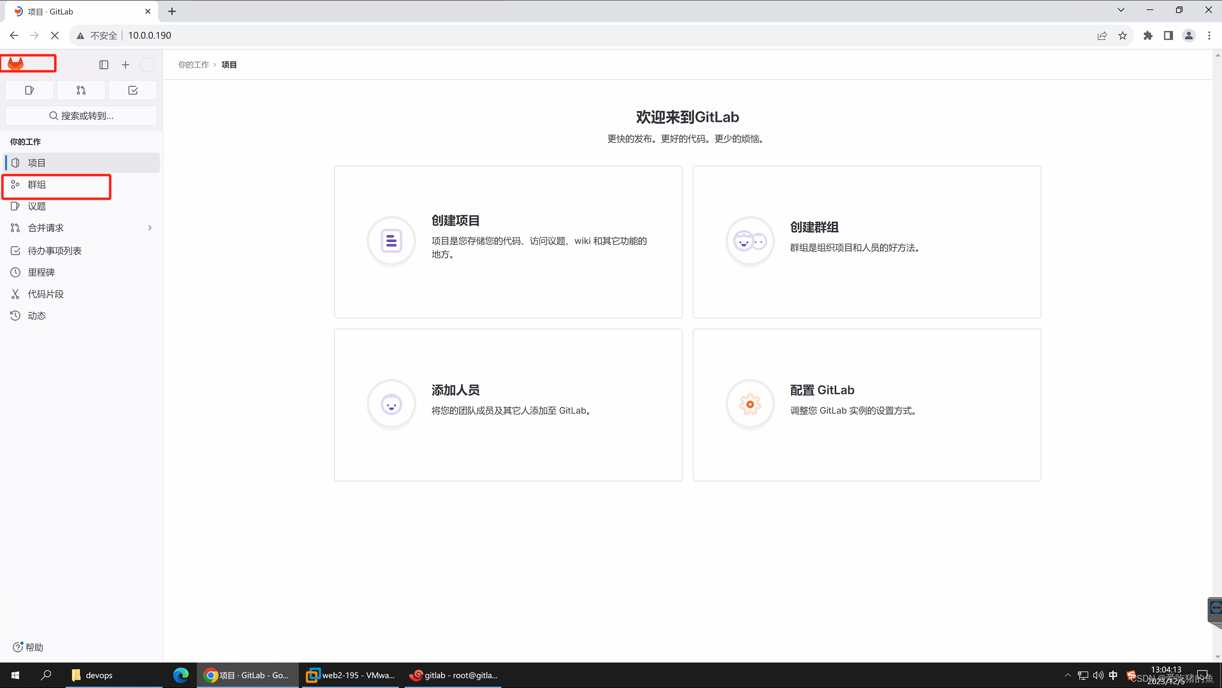1222x688 pixels.
Task: Select 群组 in the sidebar
Action: tap(82, 185)
